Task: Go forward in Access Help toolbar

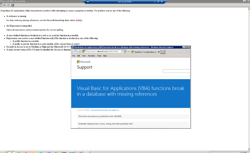Action: pos(8,5)
